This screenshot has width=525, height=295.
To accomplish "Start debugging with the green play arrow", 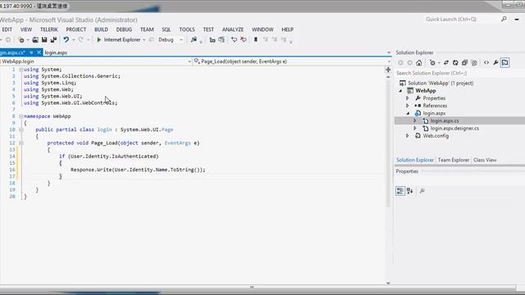I will [x=98, y=40].
